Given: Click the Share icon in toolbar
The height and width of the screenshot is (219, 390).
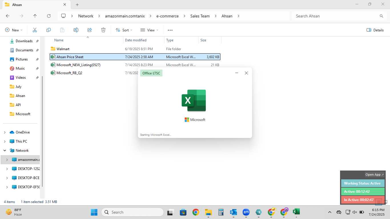Looking at the screenshot, I should [90, 30].
